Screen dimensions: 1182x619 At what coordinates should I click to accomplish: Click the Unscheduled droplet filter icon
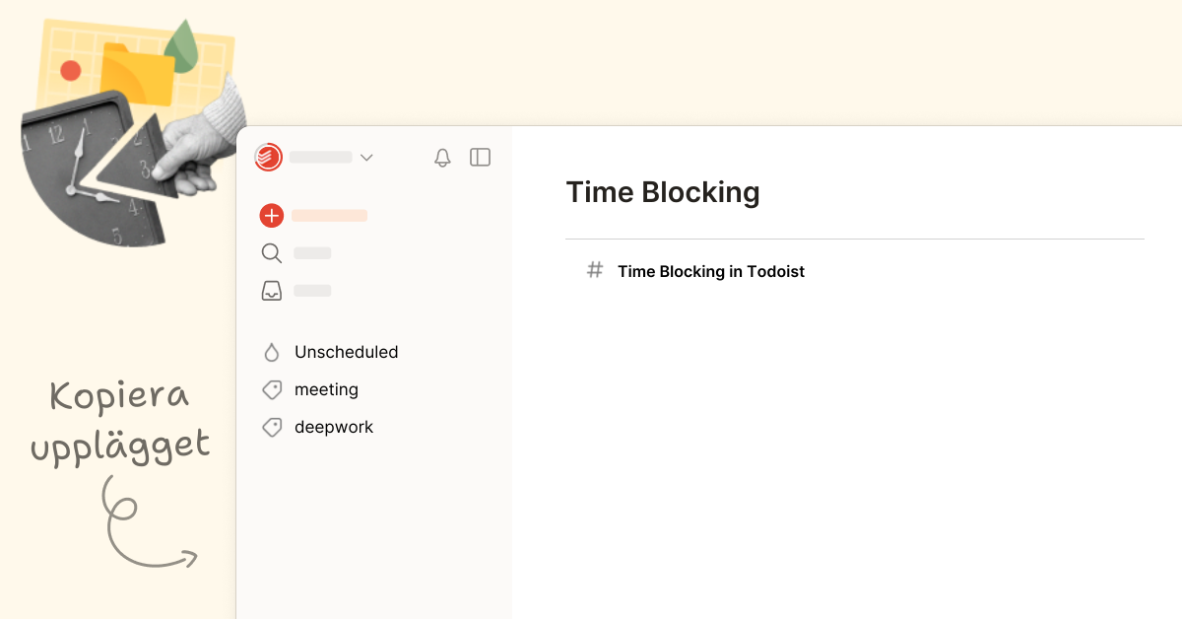tap(272, 352)
